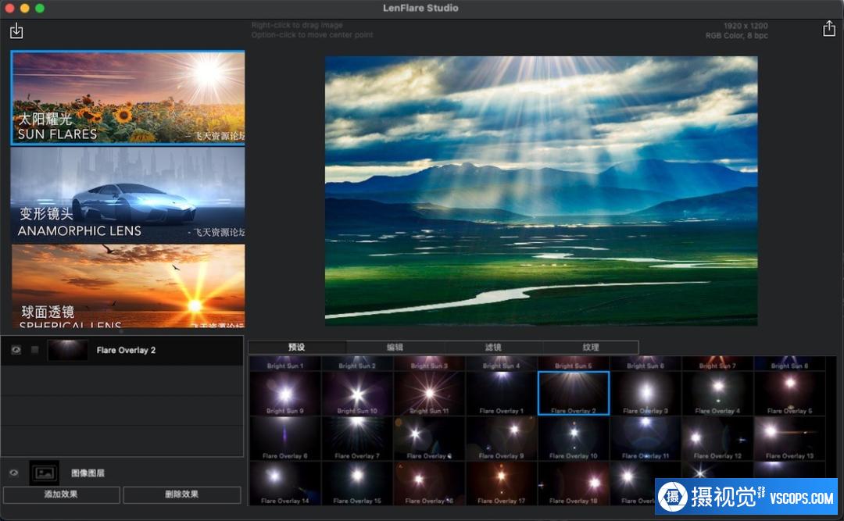Use the Flare Overlay 14 preset

(x=285, y=484)
